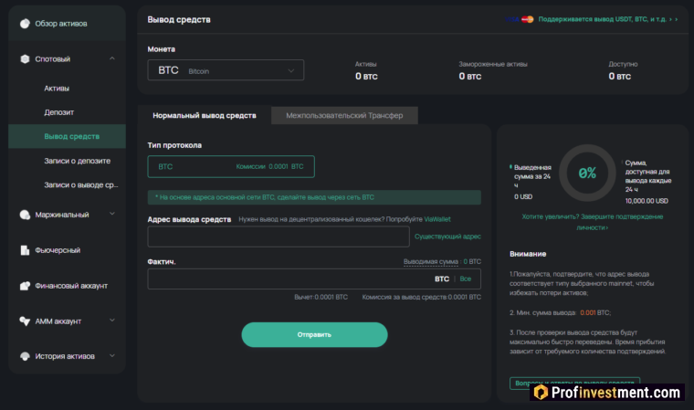Click the Спотовый sidebar icon
The width and height of the screenshot is (694, 410).
25,58
